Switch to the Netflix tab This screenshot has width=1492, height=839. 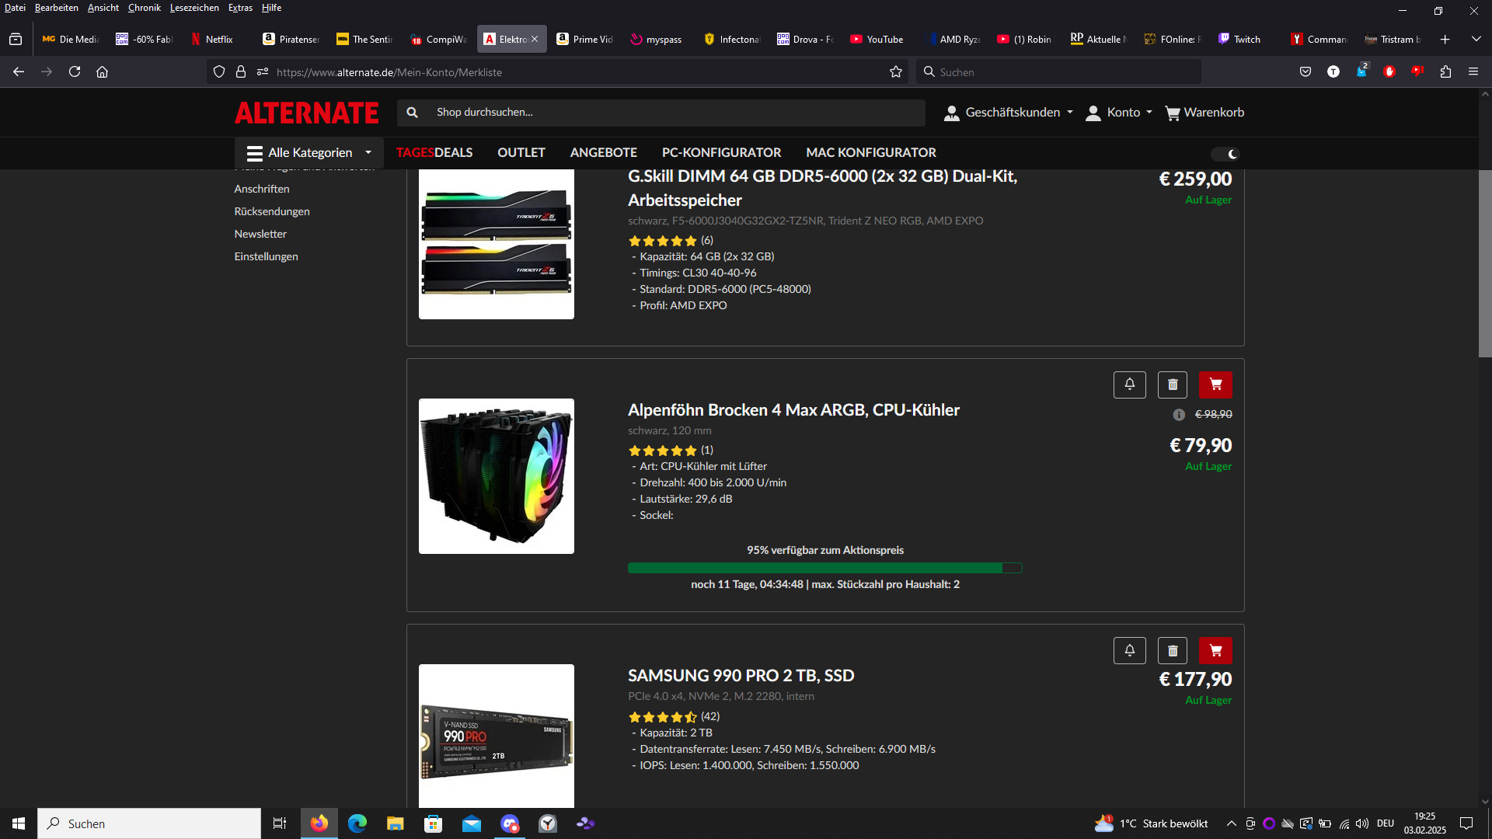click(x=218, y=39)
